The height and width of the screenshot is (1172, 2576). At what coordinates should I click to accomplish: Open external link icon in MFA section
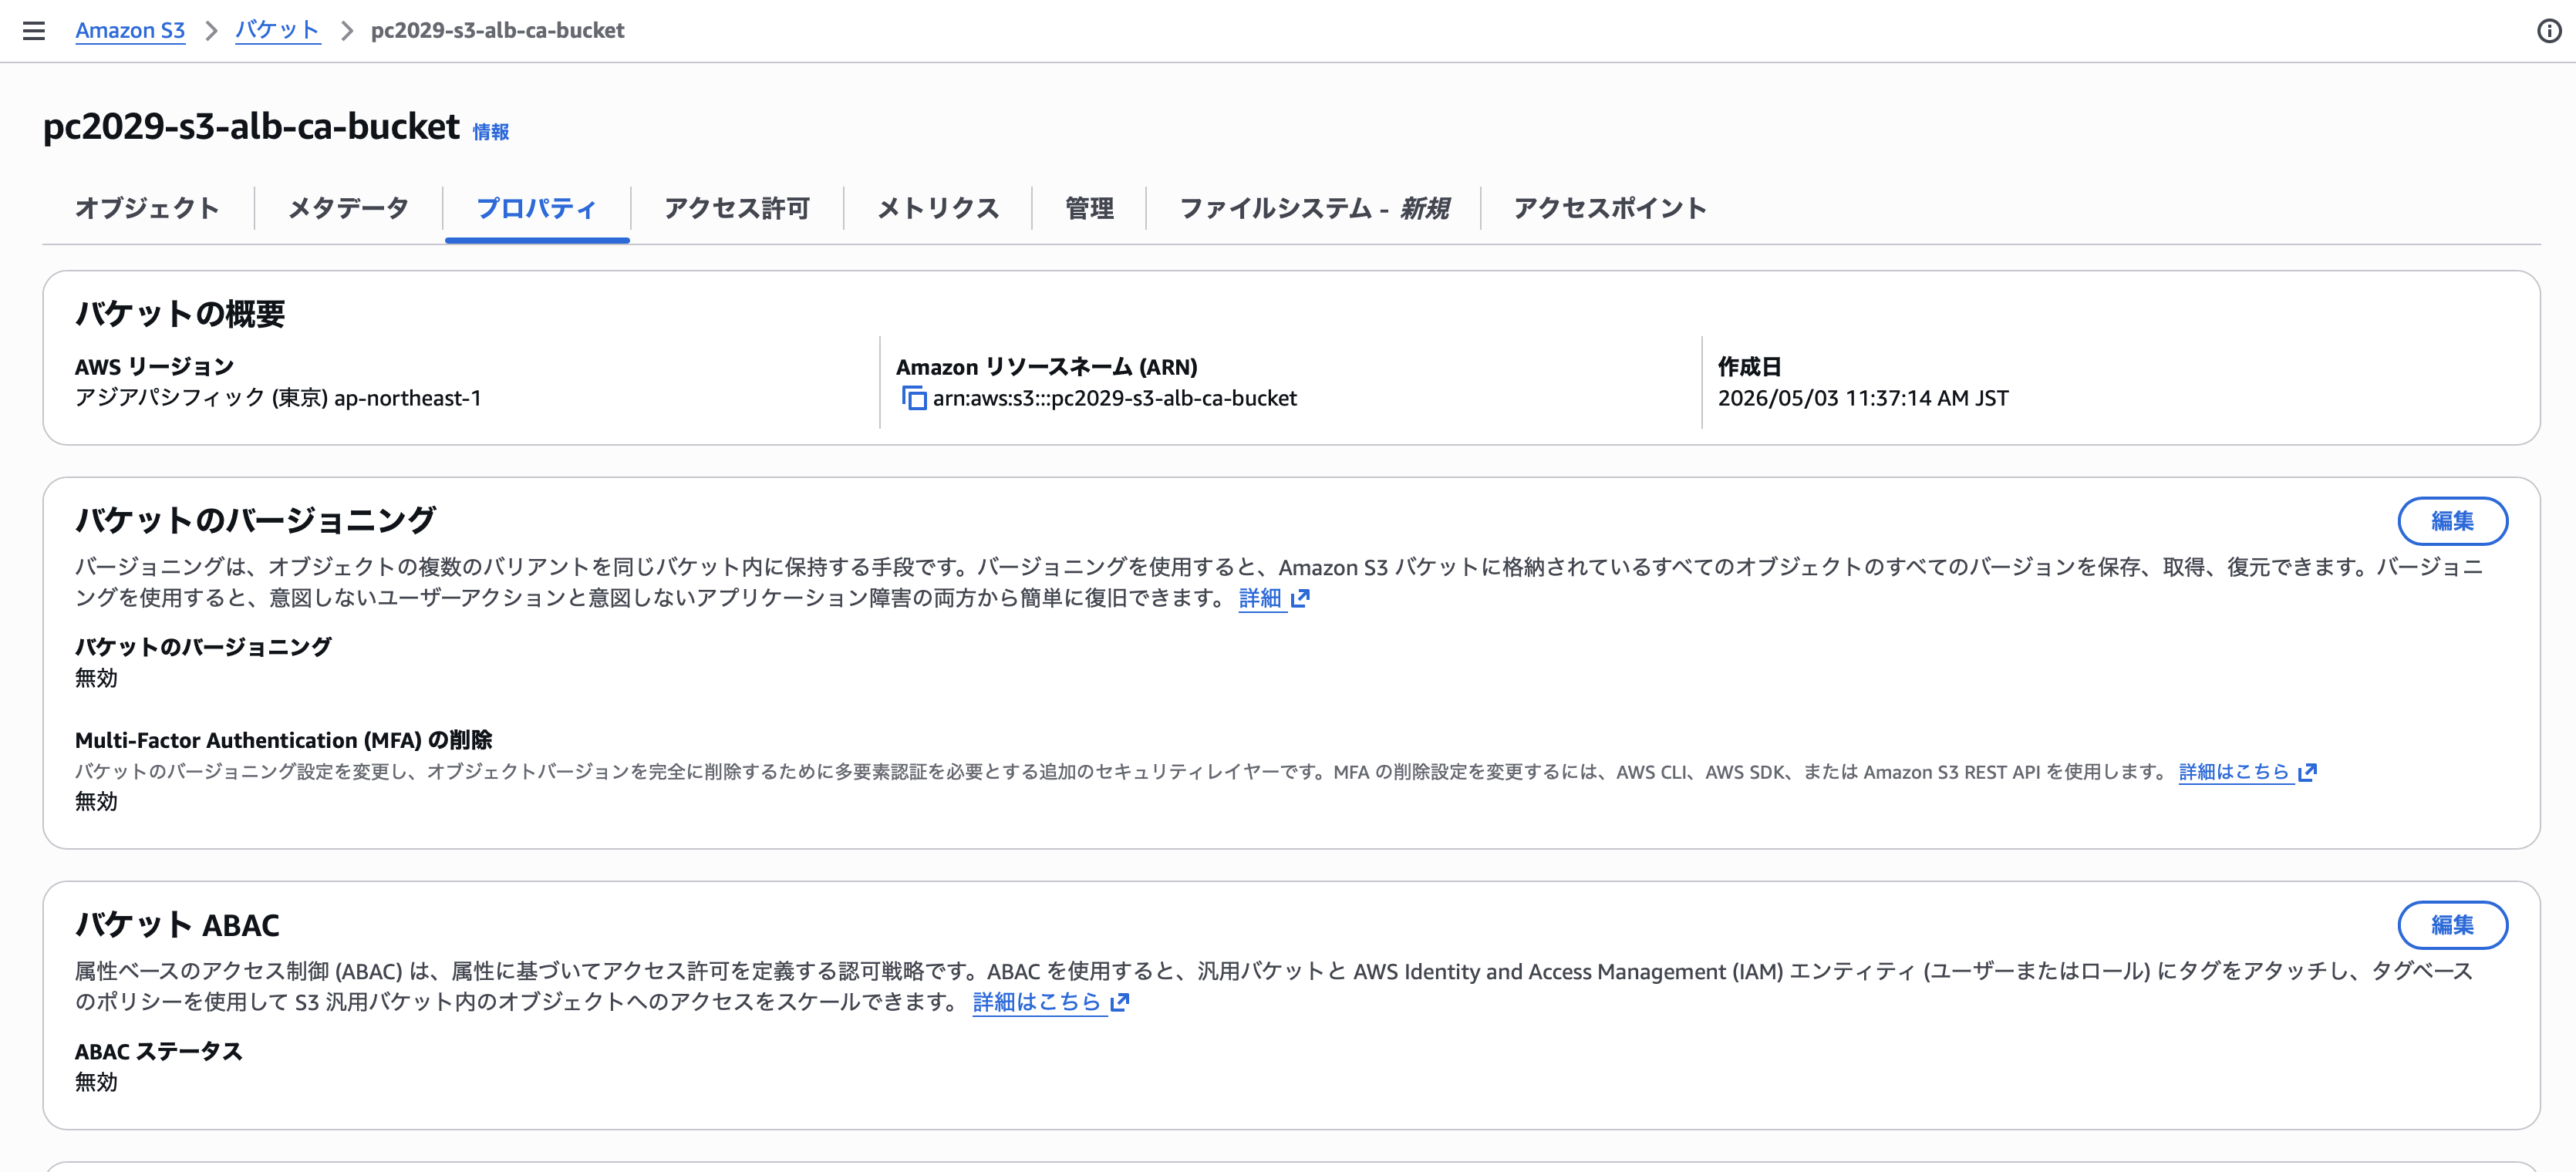[2308, 772]
